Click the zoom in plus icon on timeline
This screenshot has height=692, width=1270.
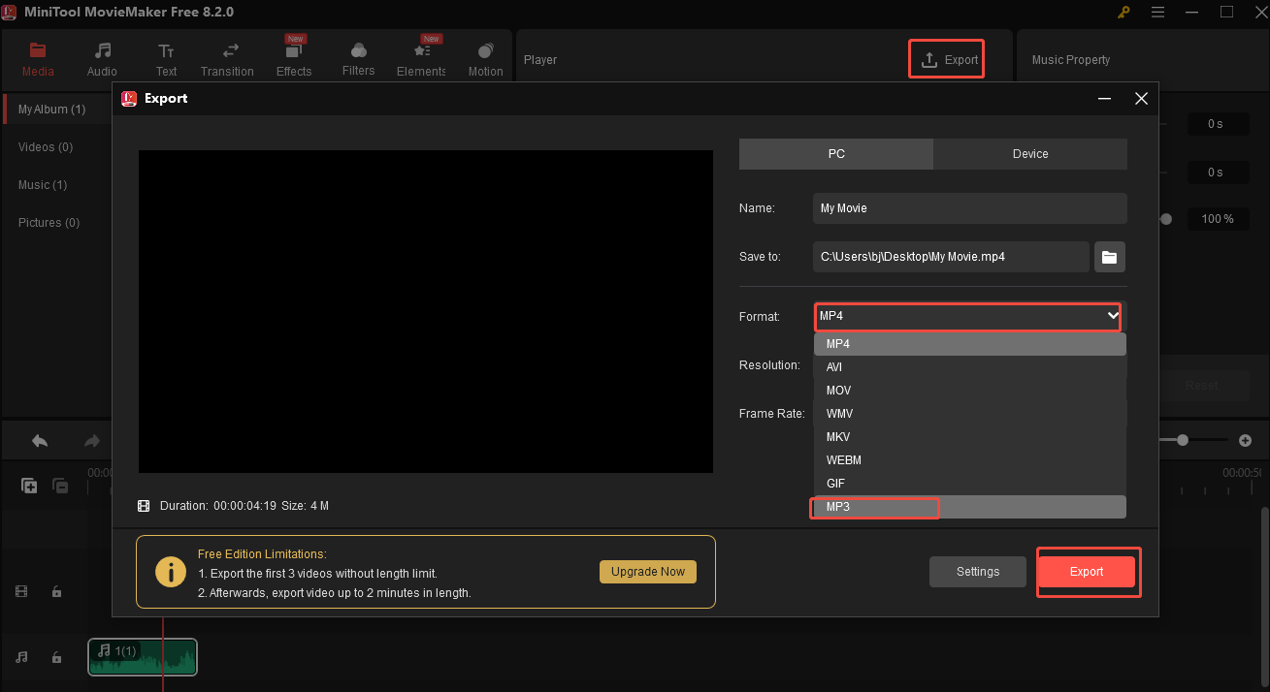[1246, 441]
